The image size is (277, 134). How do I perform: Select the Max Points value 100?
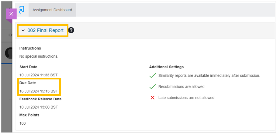23,123
